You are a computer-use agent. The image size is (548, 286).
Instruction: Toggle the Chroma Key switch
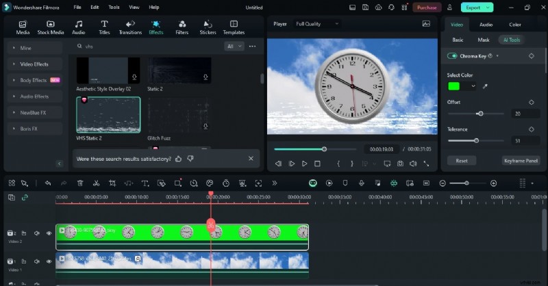click(x=452, y=56)
